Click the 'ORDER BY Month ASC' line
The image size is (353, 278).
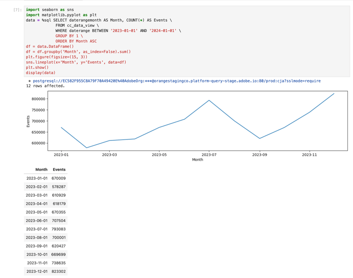[x=76, y=41]
